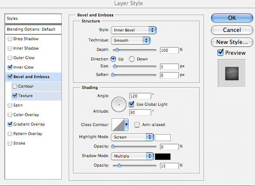Click the OK button
The width and height of the screenshot is (255, 186).
point(232,18)
